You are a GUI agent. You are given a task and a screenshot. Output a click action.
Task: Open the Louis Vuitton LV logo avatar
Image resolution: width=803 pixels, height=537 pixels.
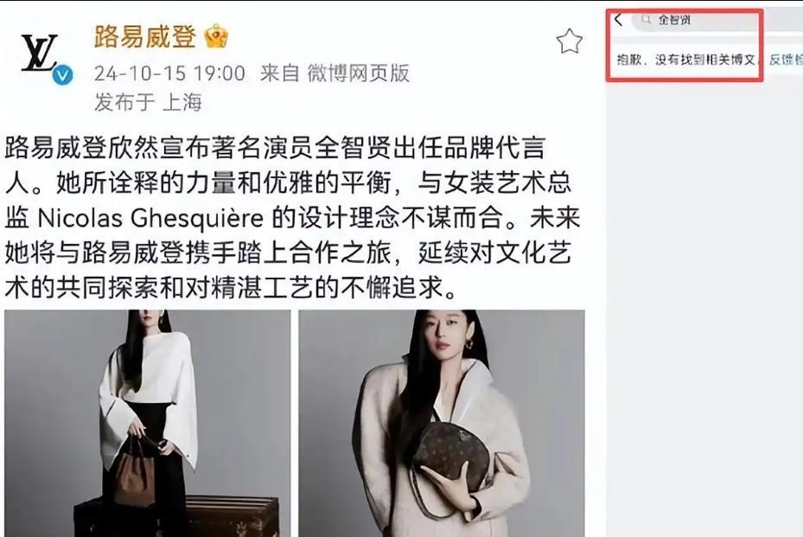[x=40, y=54]
